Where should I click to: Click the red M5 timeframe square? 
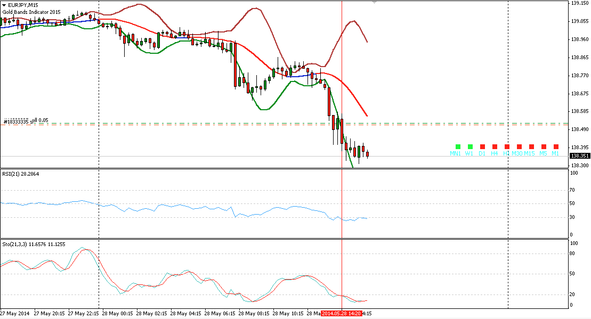tap(544, 146)
